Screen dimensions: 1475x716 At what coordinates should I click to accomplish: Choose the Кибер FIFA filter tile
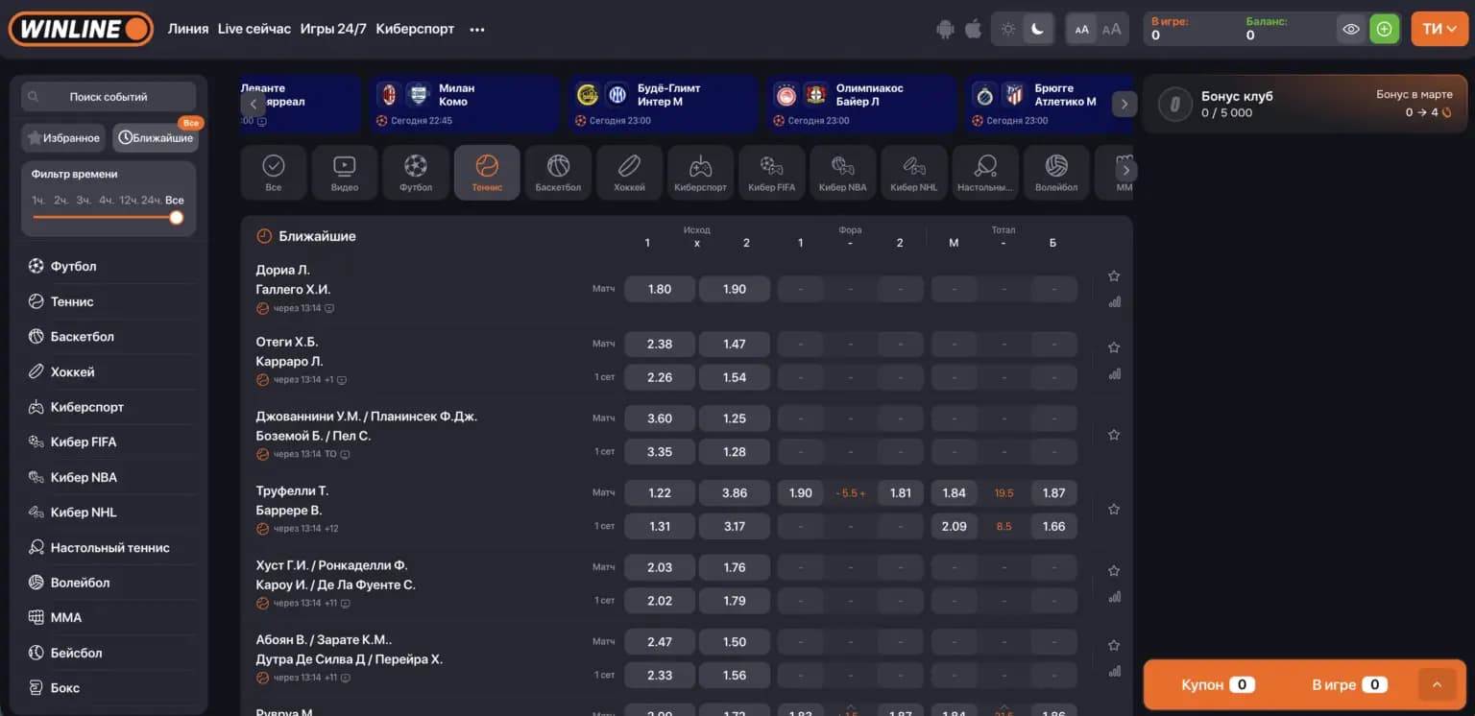(771, 173)
